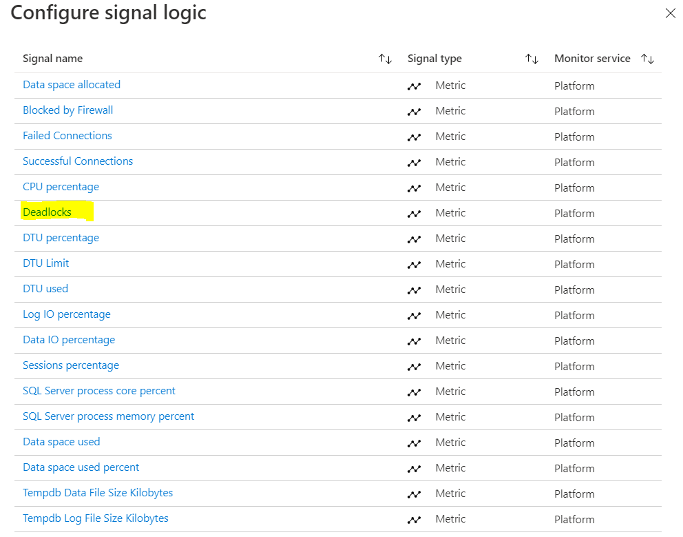The width and height of the screenshot is (683, 537).
Task: Open the Data IO percentage signal
Action: tap(69, 340)
